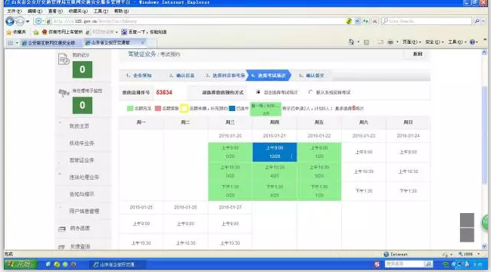Click the 返回 button at top right
The width and height of the screenshot is (491, 272).
[x=418, y=54]
